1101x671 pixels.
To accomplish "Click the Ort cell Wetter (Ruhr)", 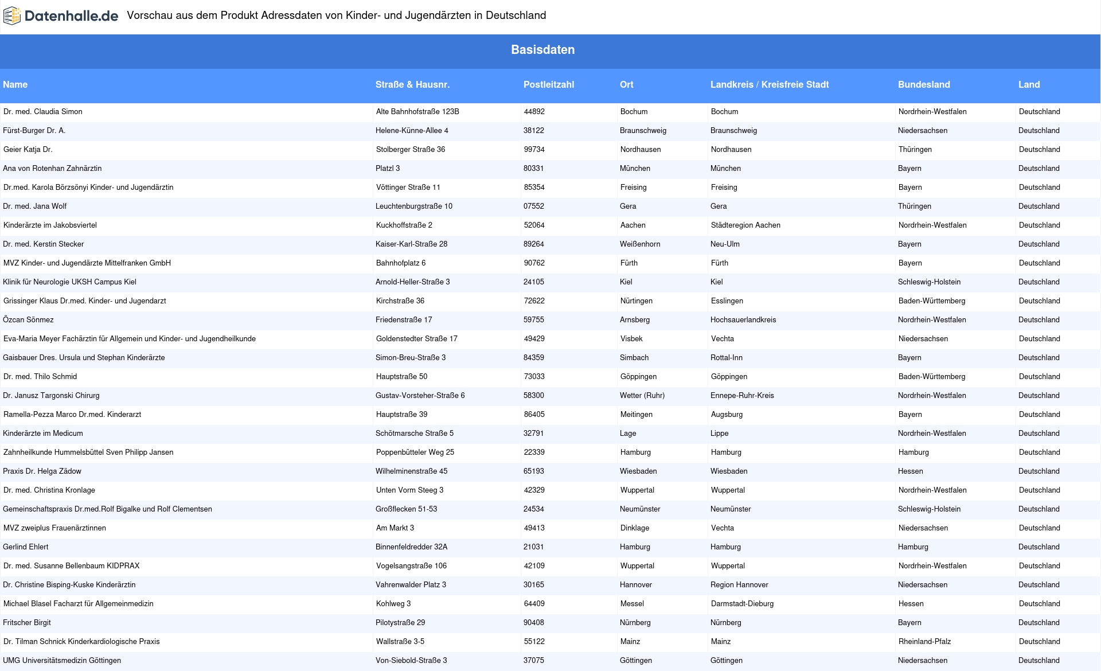I will point(642,396).
